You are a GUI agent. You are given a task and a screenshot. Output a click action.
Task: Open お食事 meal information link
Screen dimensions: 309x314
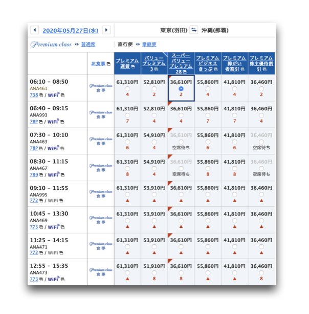click(x=98, y=64)
